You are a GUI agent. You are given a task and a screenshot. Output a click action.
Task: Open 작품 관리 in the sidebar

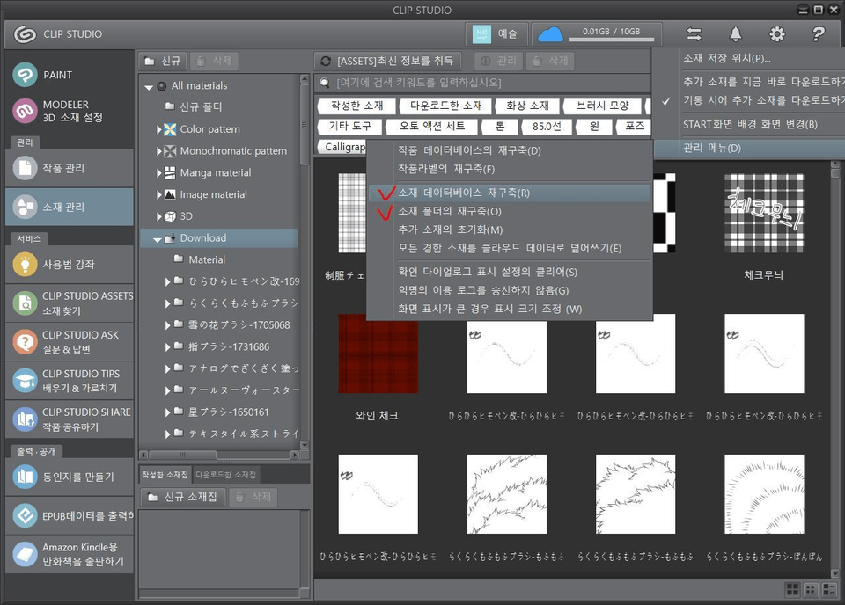pyautogui.click(x=70, y=168)
